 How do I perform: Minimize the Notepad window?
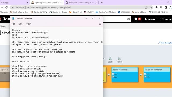point(87,18)
